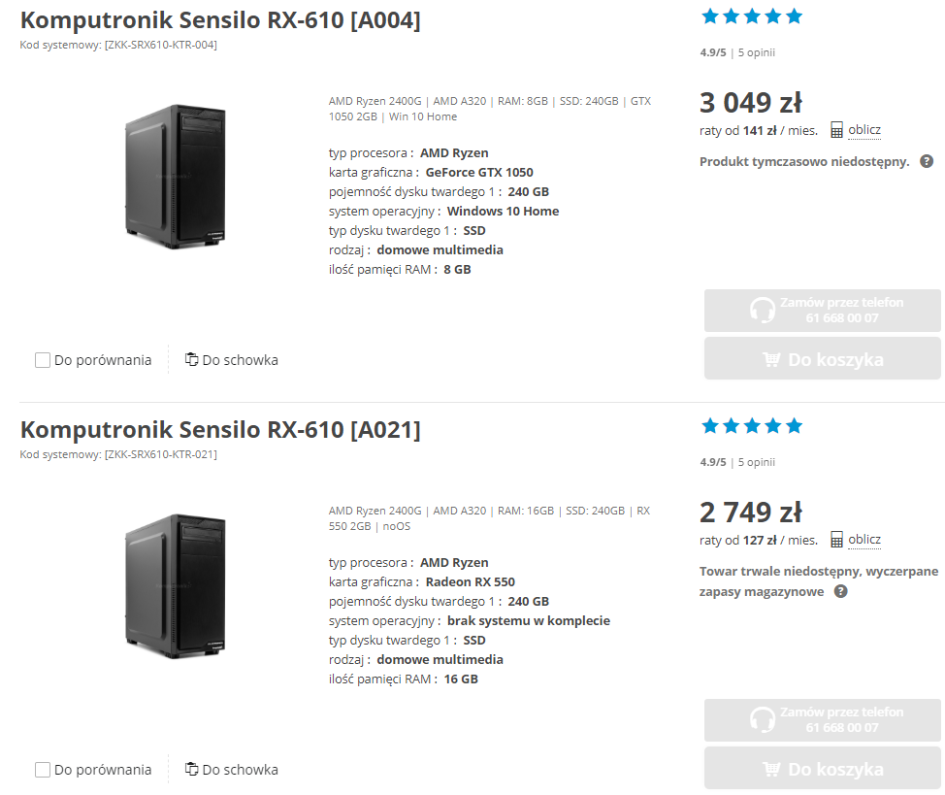Click 'oblicz' link for the A004 installment
The image size is (945, 795).
click(x=864, y=130)
